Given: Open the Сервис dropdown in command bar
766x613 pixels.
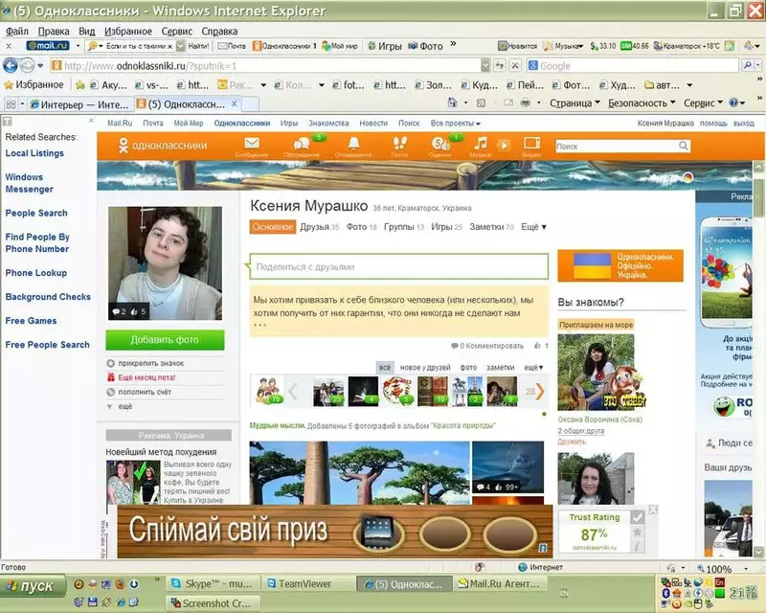Looking at the screenshot, I should click(x=703, y=103).
